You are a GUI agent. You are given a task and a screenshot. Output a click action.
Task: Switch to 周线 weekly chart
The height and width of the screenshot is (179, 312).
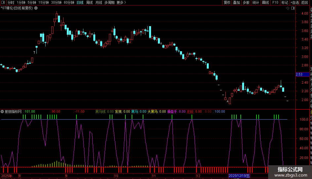89,2
